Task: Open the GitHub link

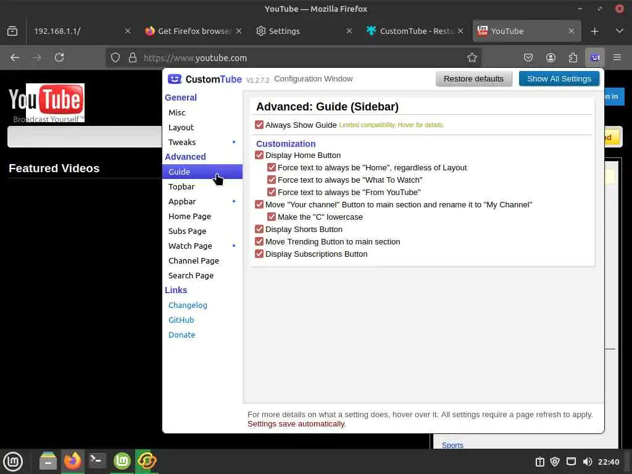Action: [x=181, y=320]
